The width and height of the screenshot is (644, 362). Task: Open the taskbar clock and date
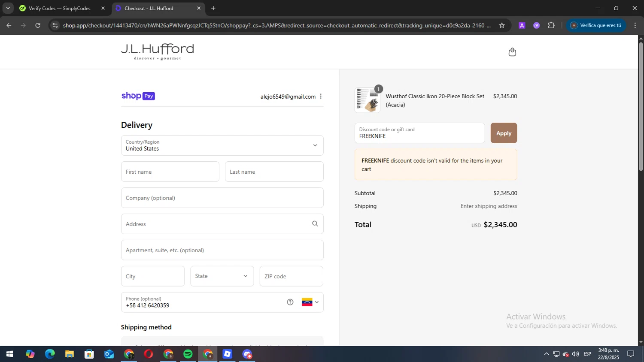coord(608,354)
